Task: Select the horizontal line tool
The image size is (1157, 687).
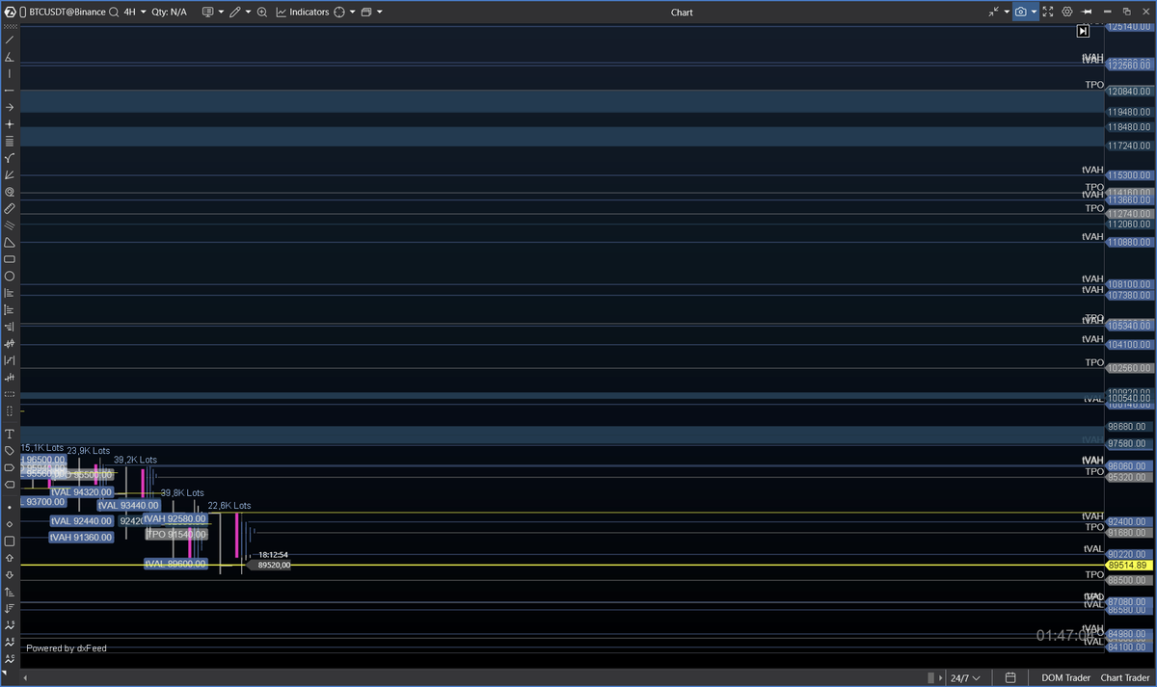Action: [10, 91]
